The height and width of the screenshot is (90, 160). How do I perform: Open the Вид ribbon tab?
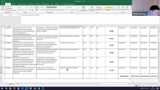tap(52, 4)
